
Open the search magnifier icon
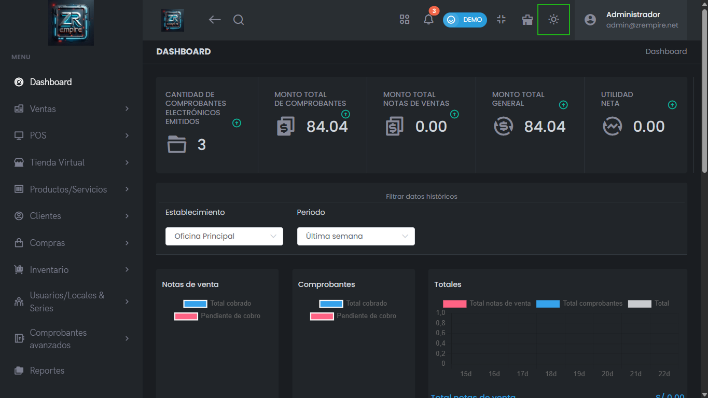click(x=239, y=20)
